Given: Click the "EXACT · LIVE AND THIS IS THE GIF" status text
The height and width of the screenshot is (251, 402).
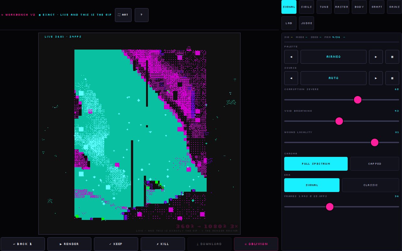Looking at the screenshot, I should 75,15.
